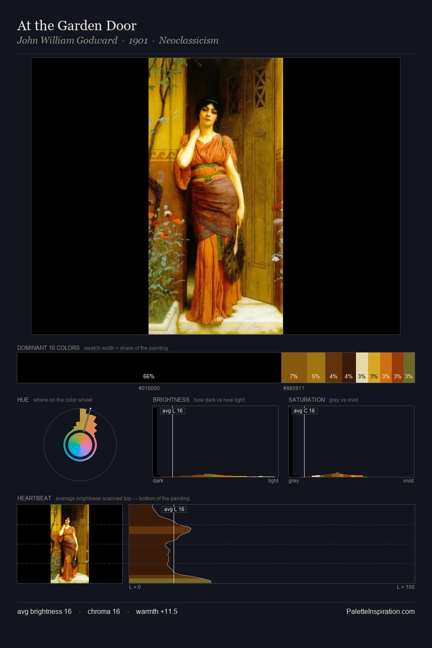
Task: Open the main painting image of the woman
Action: point(216,196)
